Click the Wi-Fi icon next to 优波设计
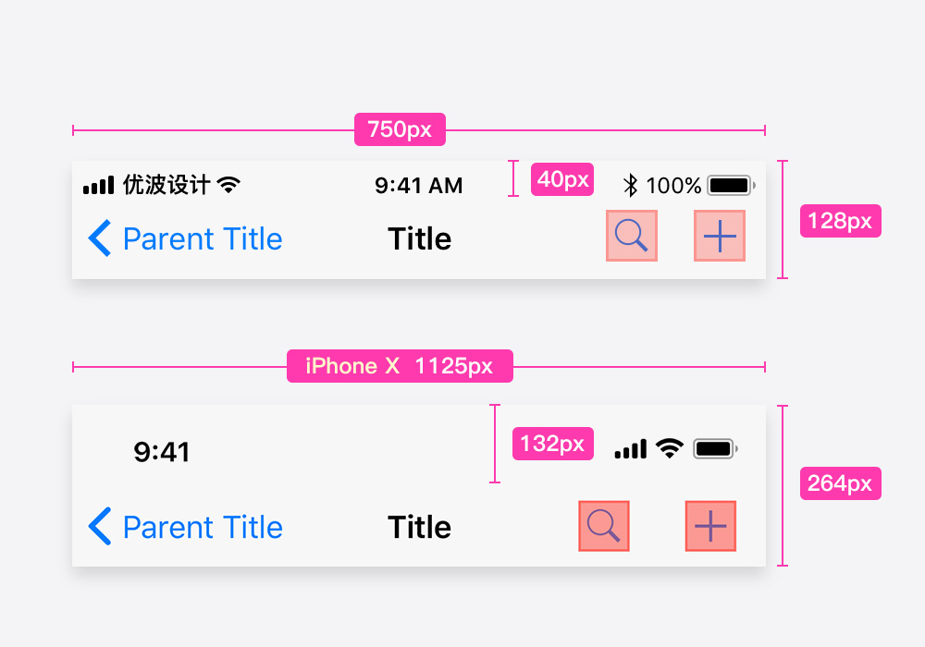Viewport: 925px width, 647px height. (x=228, y=185)
